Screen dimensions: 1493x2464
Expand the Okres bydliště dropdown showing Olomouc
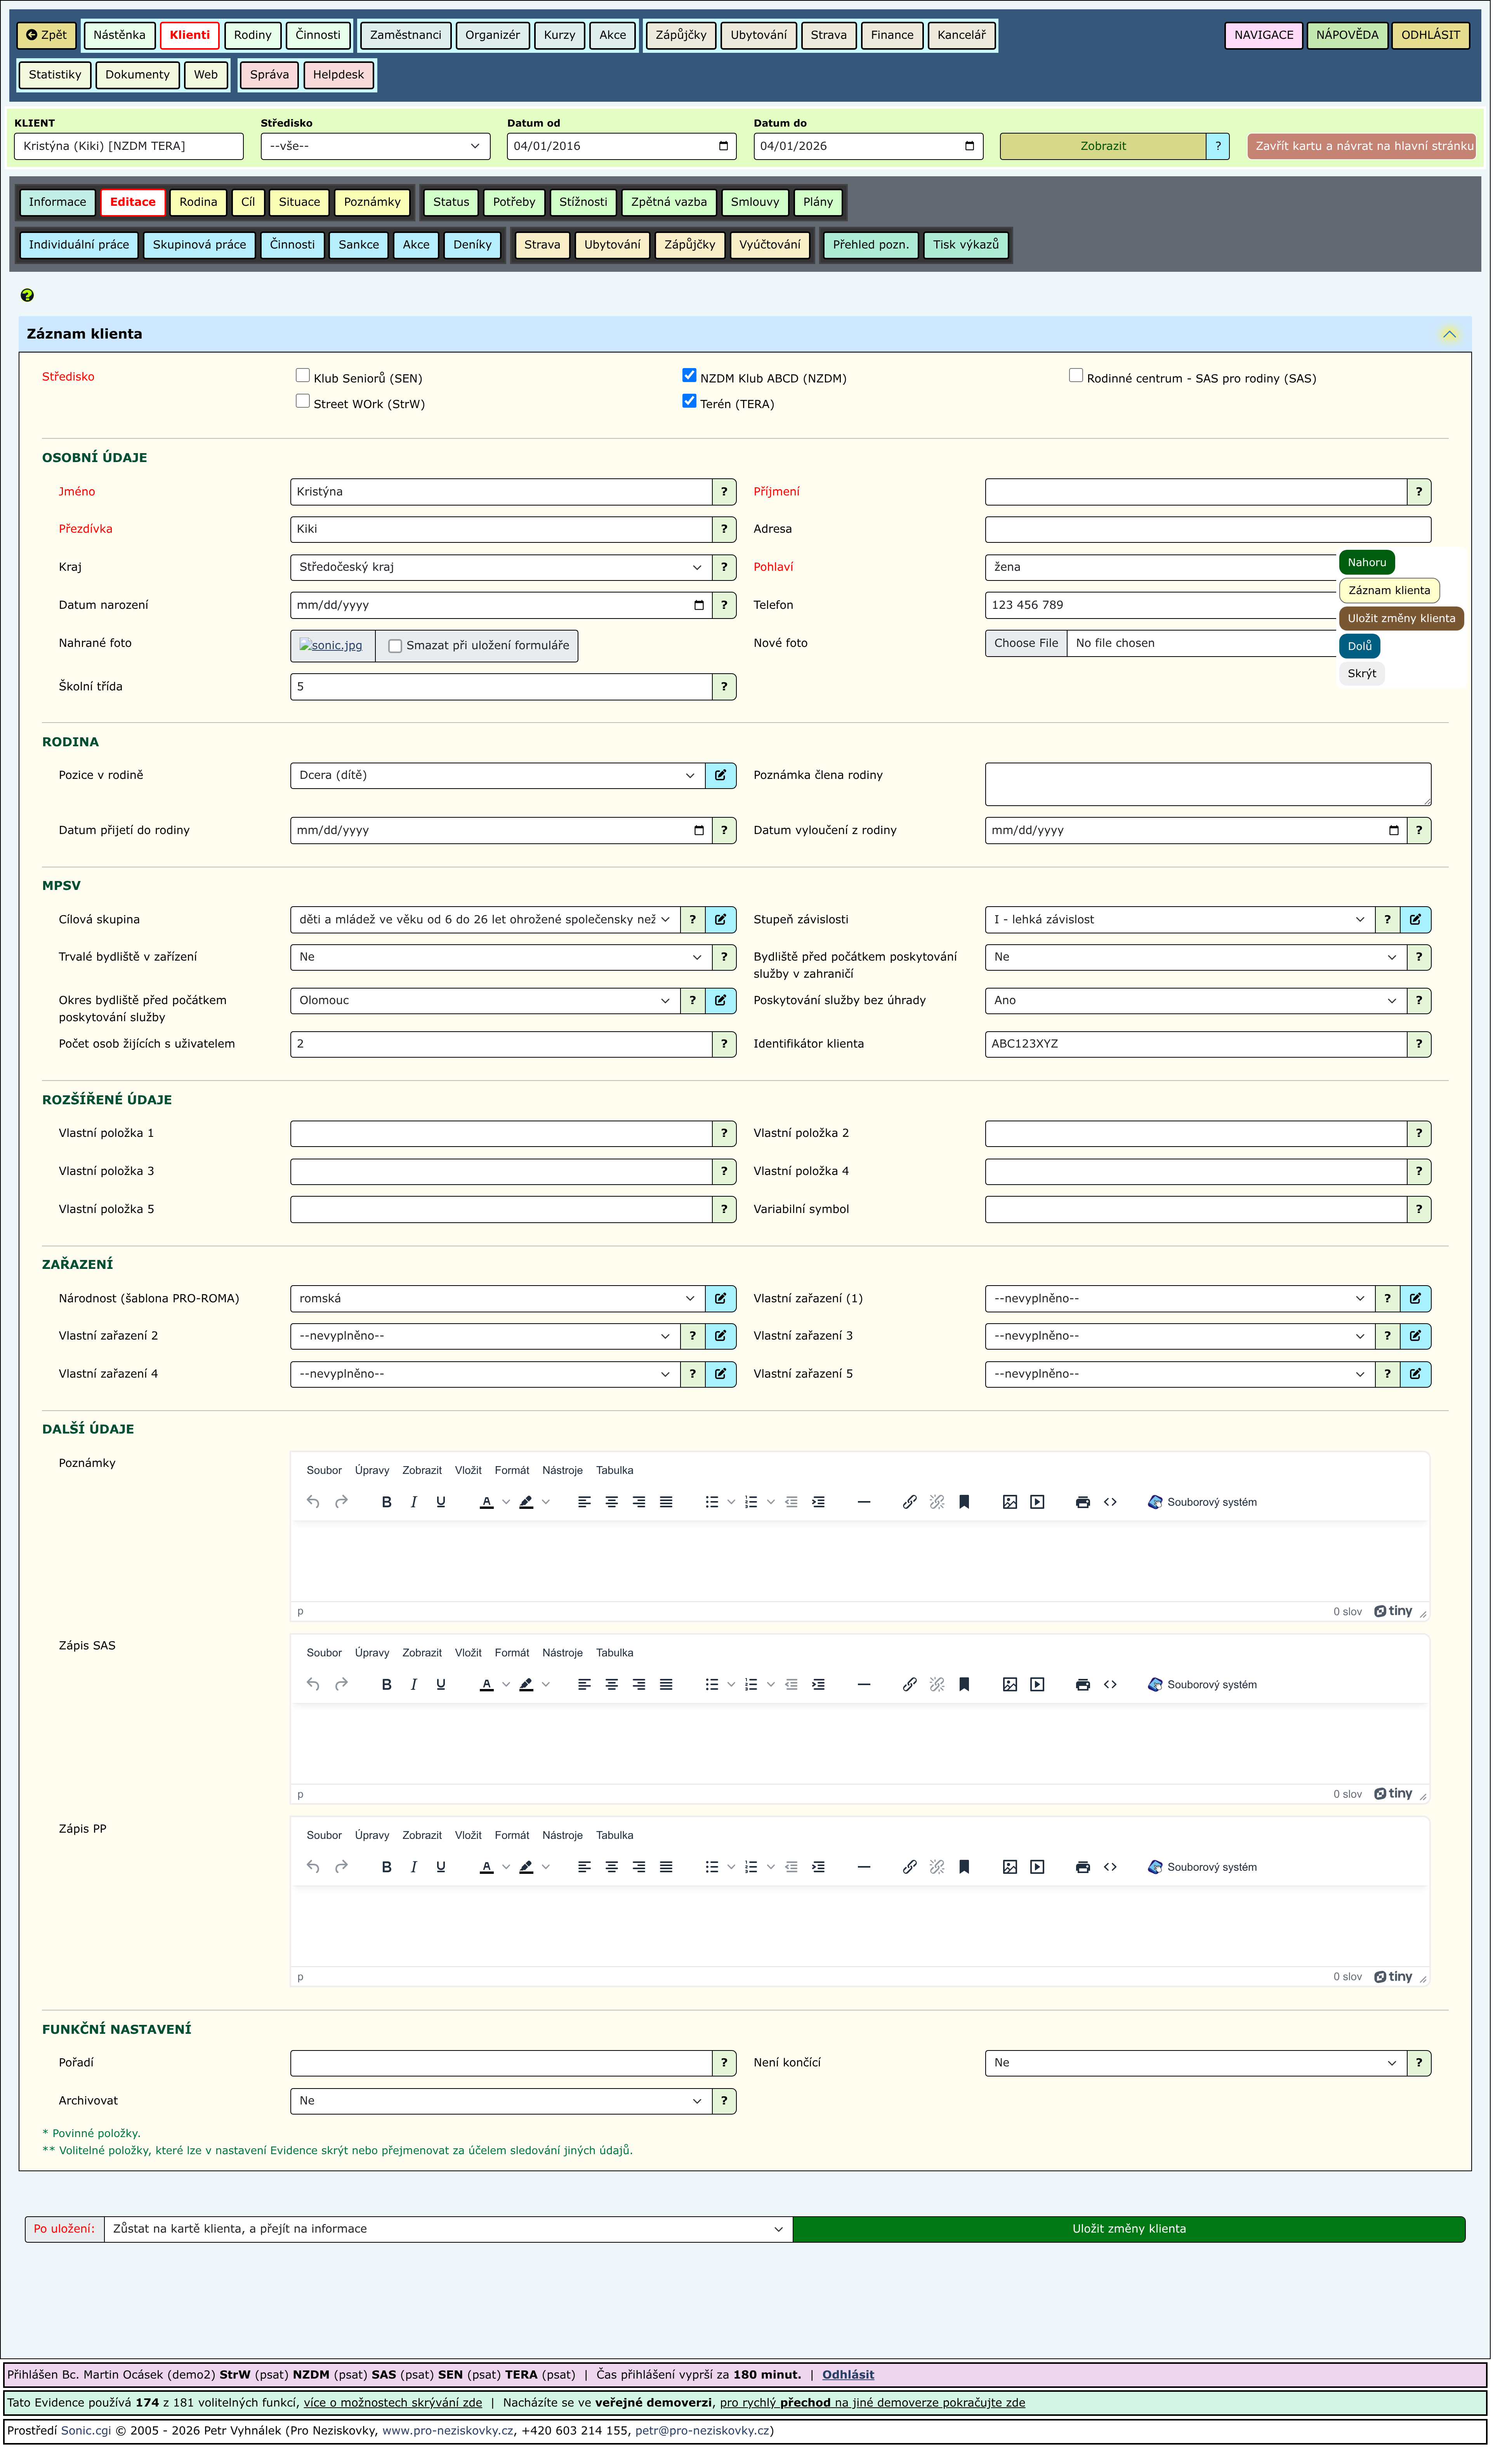coord(485,1001)
